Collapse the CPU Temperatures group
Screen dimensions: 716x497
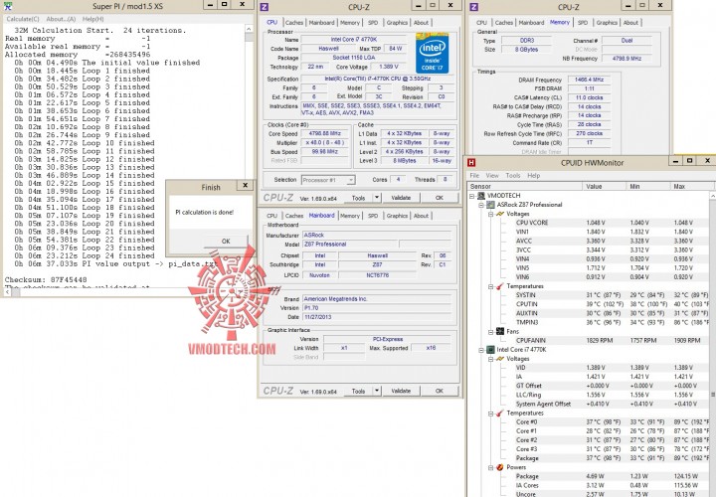[x=491, y=414]
